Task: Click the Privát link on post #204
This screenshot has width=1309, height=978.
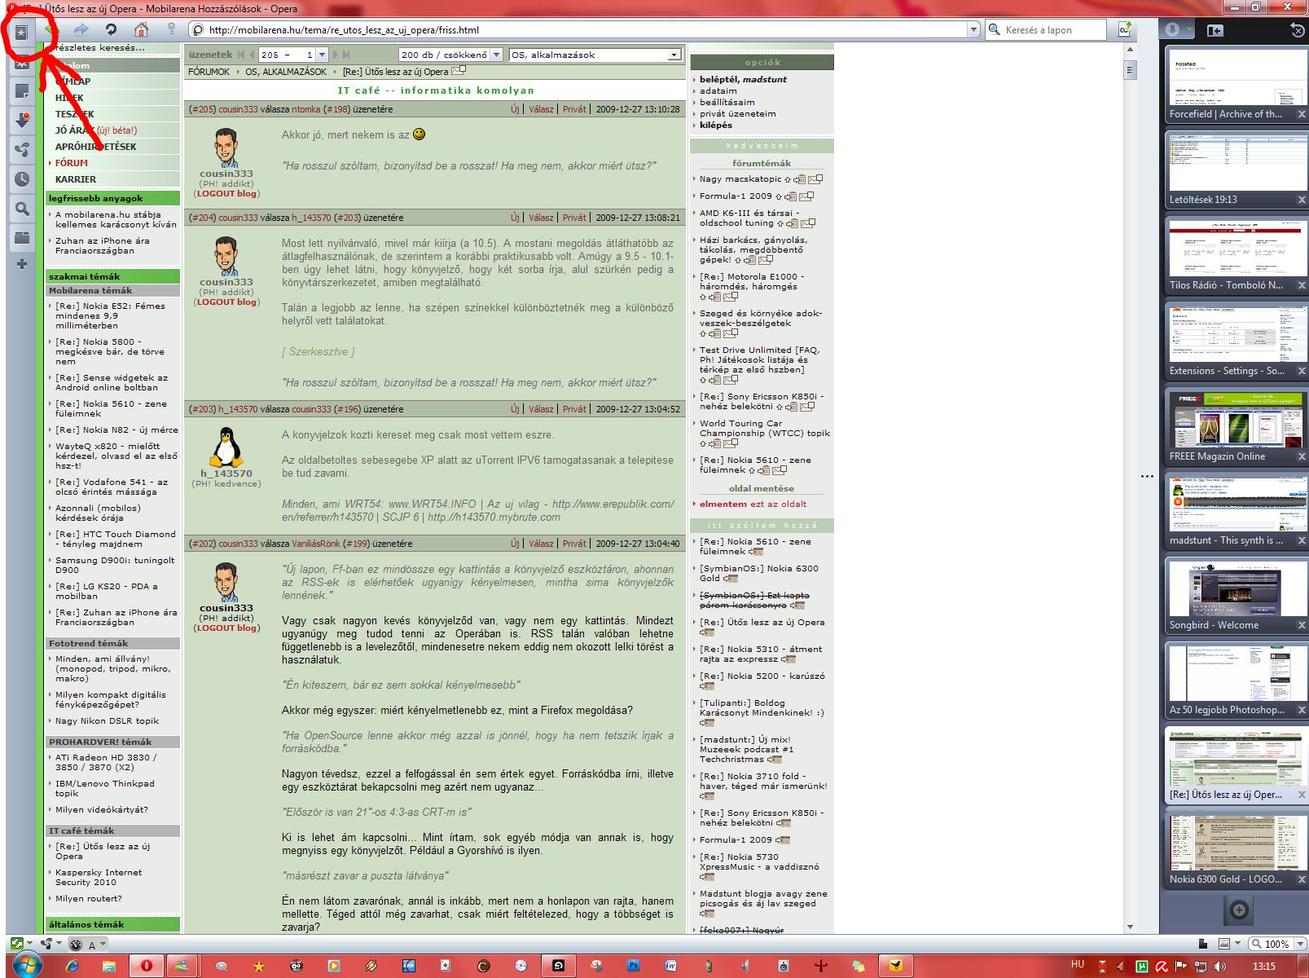Action: point(574,218)
